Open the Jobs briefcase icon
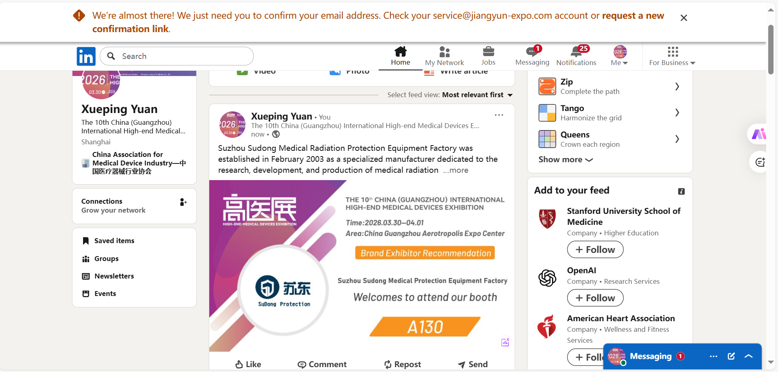Screen dimensions: 778x372 point(488,52)
